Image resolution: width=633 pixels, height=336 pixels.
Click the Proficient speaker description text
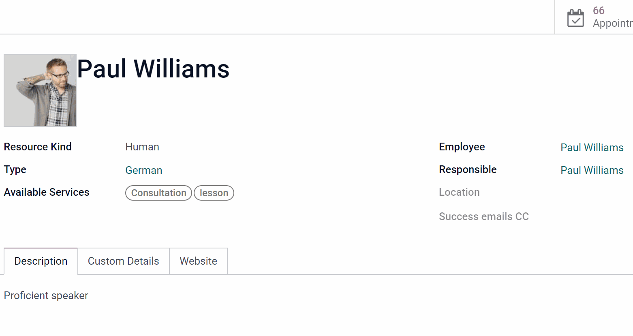pyautogui.click(x=46, y=295)
